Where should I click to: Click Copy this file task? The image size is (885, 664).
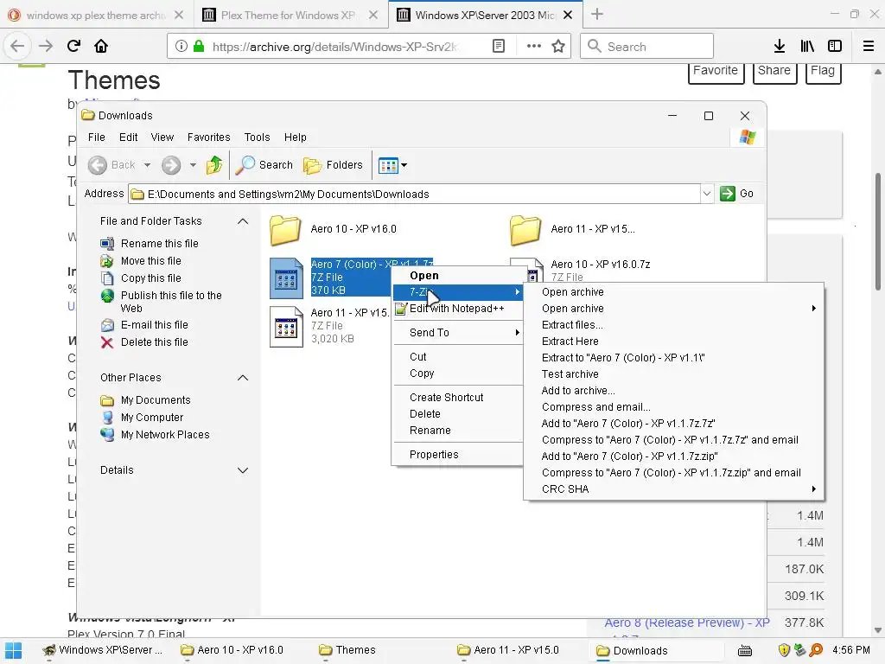tap(150, 278)
